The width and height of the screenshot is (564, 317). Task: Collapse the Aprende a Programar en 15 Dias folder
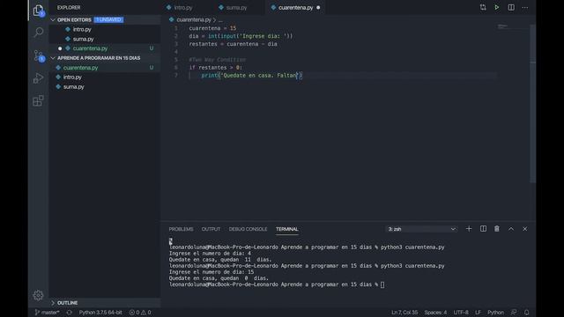pyautogui.click(x=99, y=58)
